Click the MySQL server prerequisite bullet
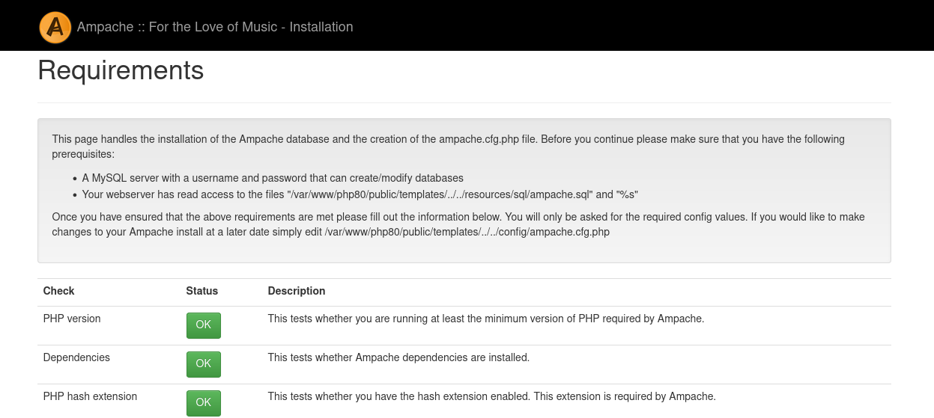This screenshot has width=934, height=418. [x=273, y=178]
